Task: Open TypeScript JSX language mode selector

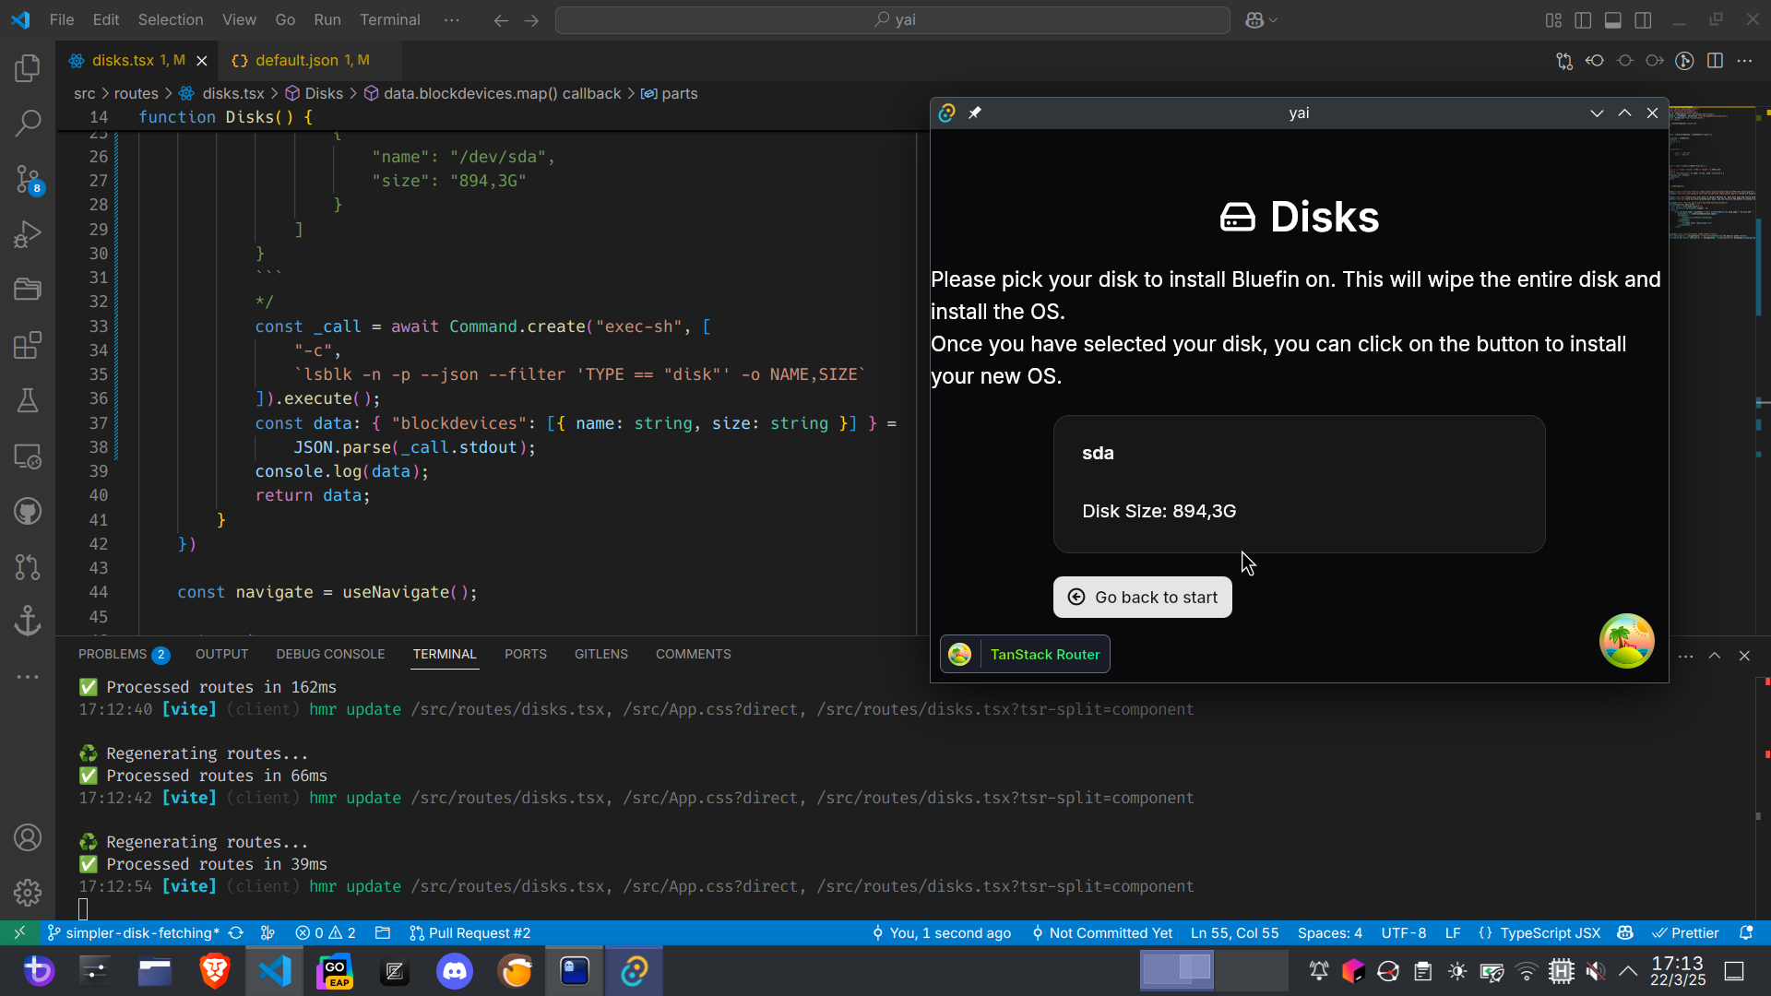Action: tap(1550, 932)
